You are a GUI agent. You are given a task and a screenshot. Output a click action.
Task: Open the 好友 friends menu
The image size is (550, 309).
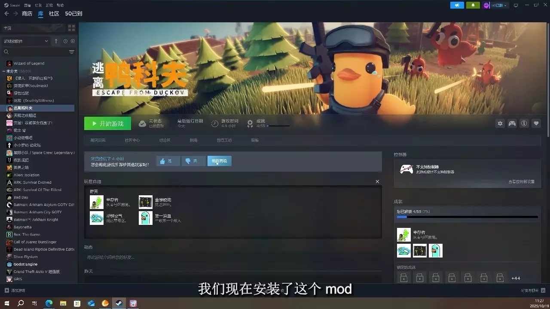click(38, 5)
